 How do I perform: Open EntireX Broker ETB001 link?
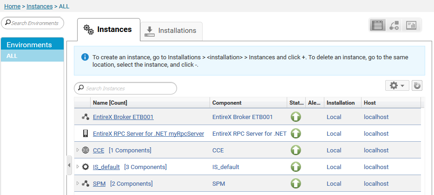coord(123,117)
